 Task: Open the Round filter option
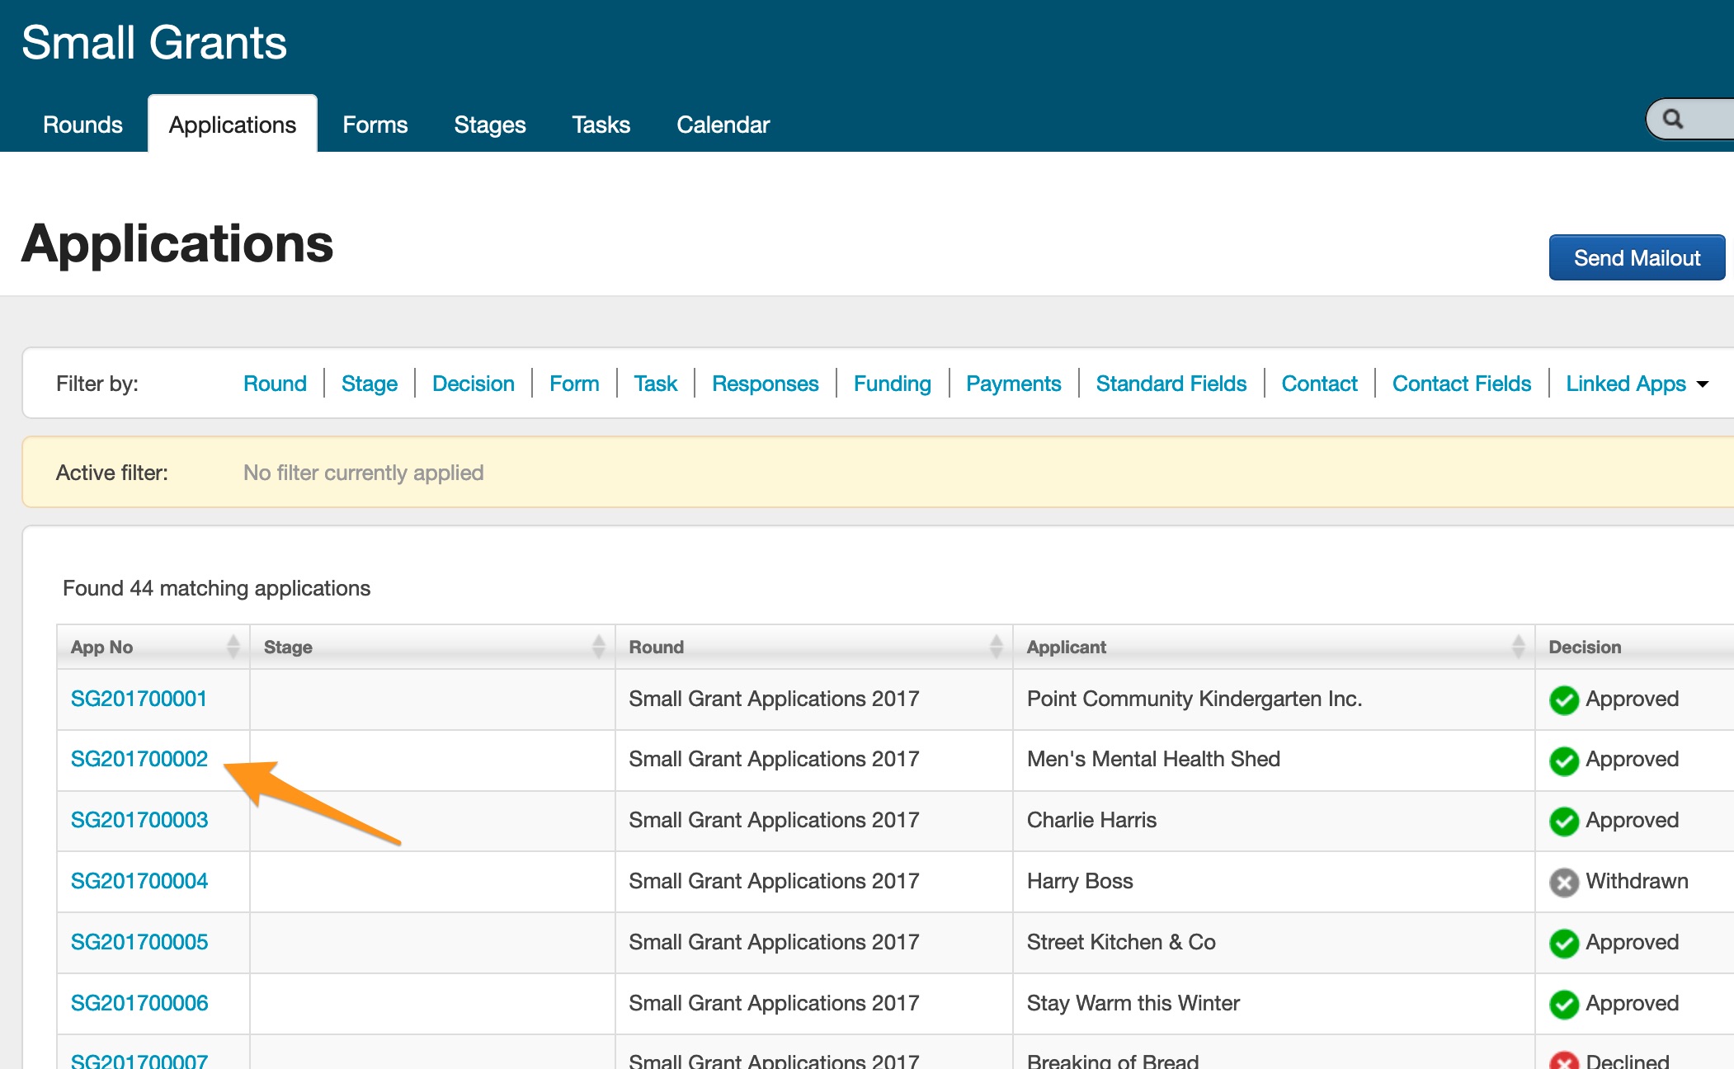point(275,384)
